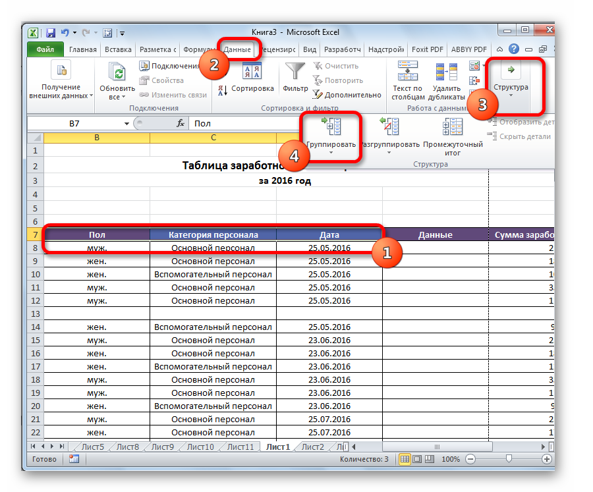Enable Normal view button in status bar
Image resolution: width=593 pixels, height=492 pixels.
pyautogui.click(x=405, y=459)
